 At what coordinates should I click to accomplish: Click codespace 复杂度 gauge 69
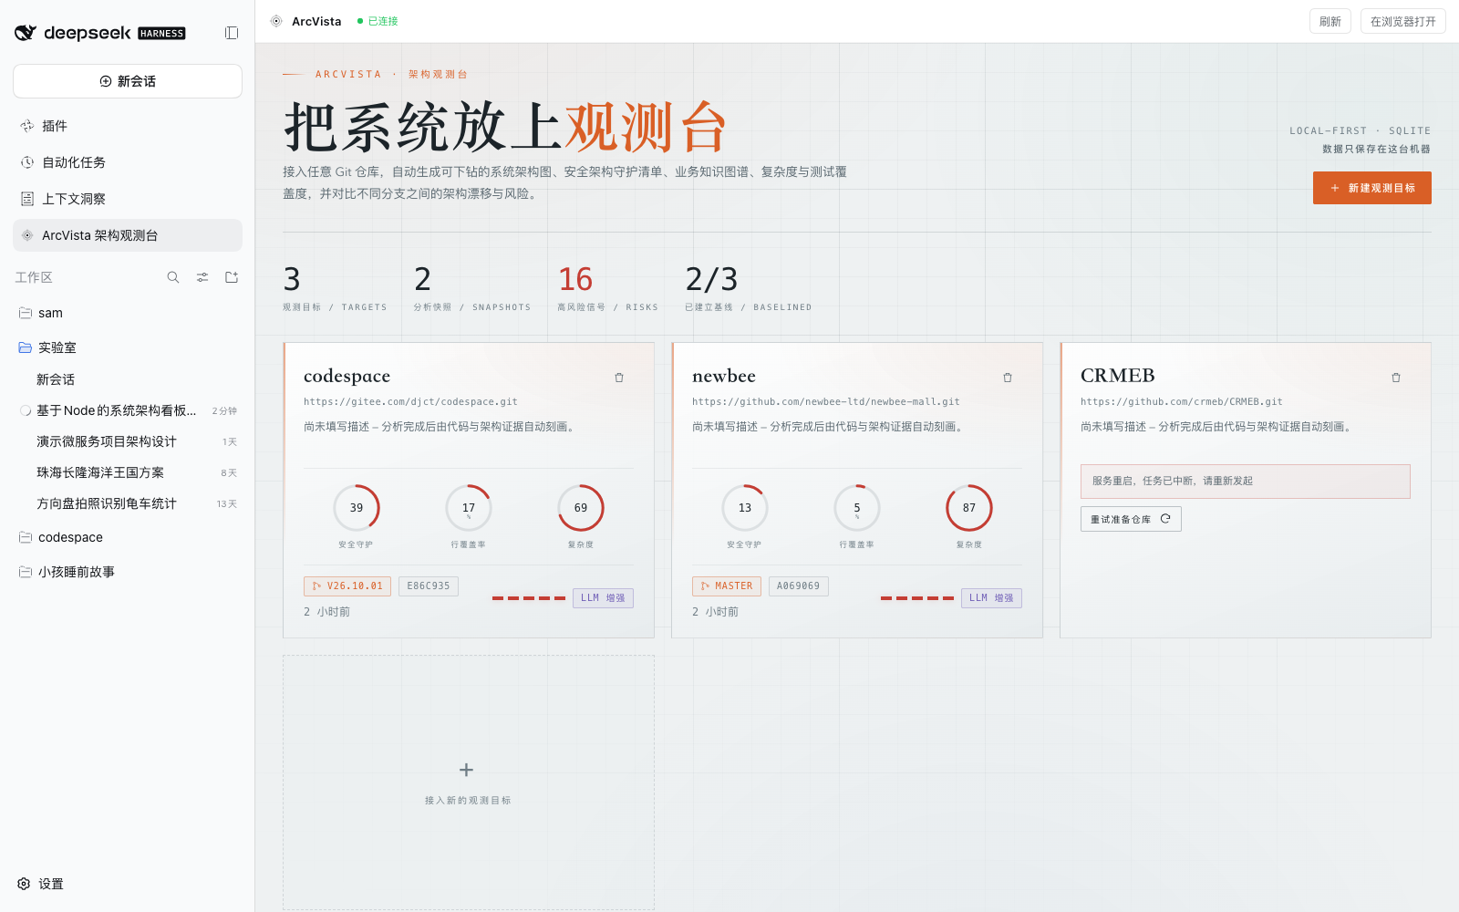click(x=581, y=508)
